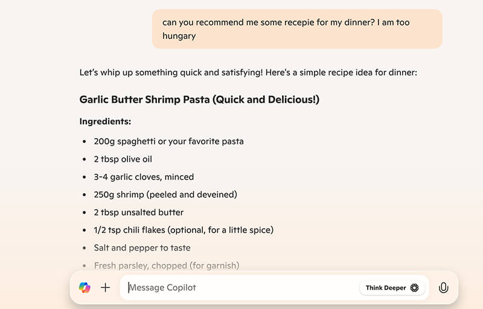Click the 'Let's whip up something' intro sentence

point(248,72)
